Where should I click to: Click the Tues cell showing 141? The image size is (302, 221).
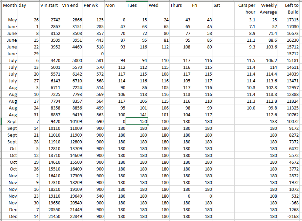click(137, 115)
